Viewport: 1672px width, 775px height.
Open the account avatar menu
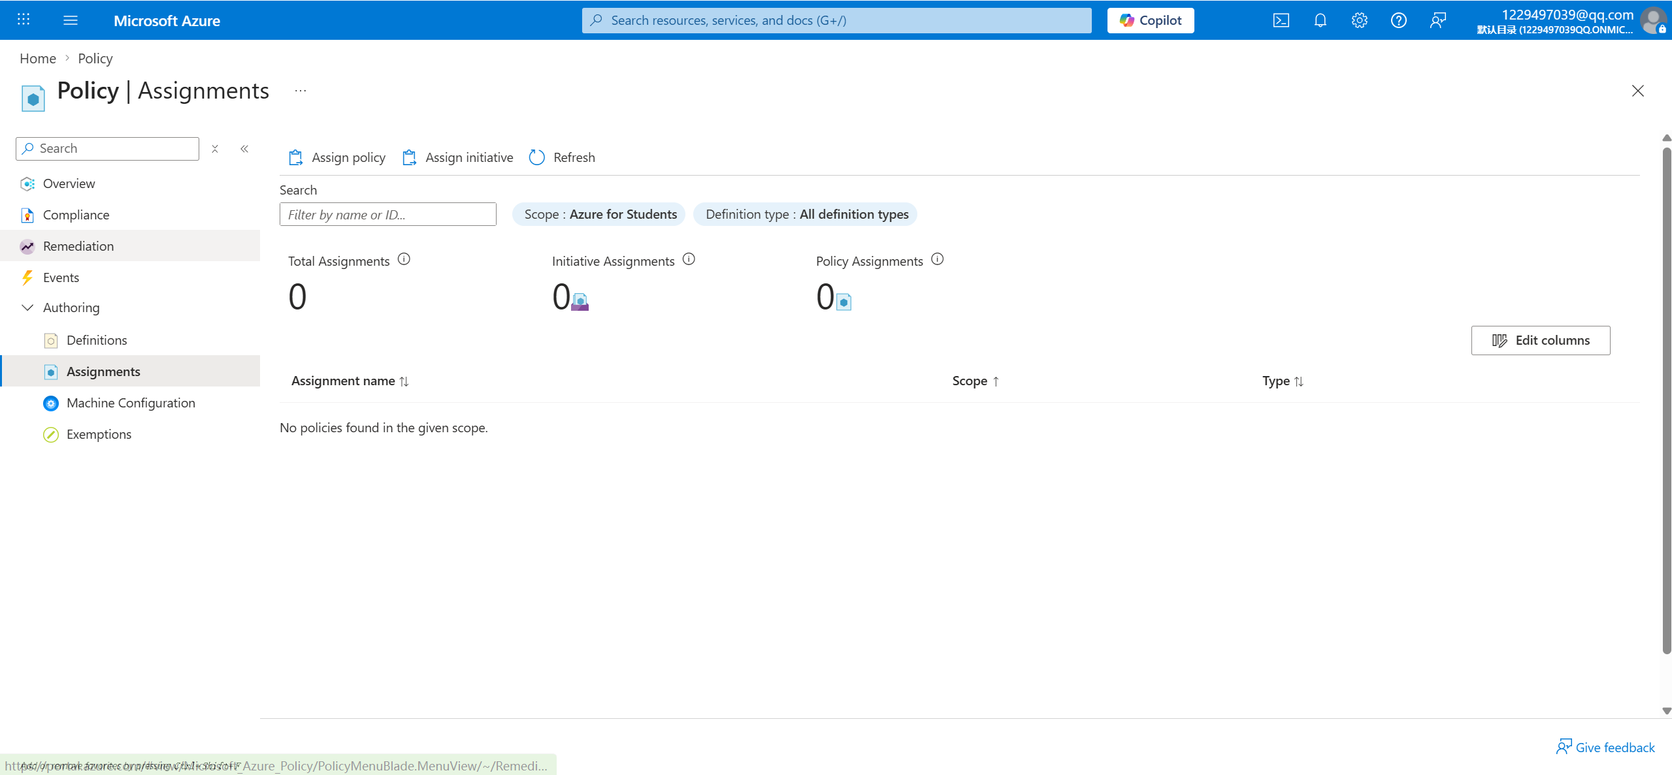(1653, 20)
